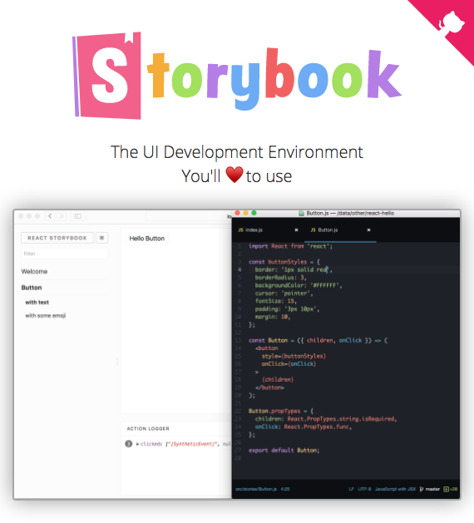Focus the Filter stories input field
Image resolution: width=474 pixels, height=523 pixels.
click(x=64, y=254)
